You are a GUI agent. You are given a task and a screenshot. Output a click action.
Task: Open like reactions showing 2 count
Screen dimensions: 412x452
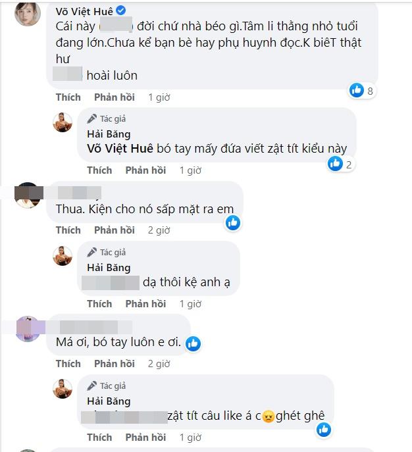pos(340,164)
